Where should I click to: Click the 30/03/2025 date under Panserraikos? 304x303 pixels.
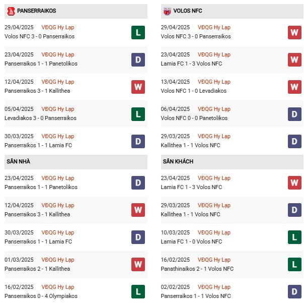click(19, 136)
